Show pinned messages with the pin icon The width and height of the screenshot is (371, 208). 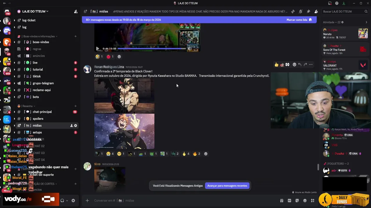coord(308,12)
